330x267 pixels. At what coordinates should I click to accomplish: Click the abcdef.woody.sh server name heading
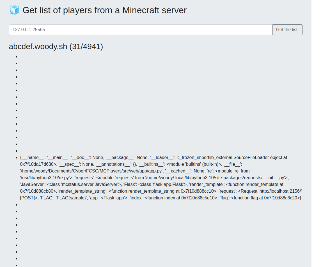pyautogui.click(x=38, y=47)
